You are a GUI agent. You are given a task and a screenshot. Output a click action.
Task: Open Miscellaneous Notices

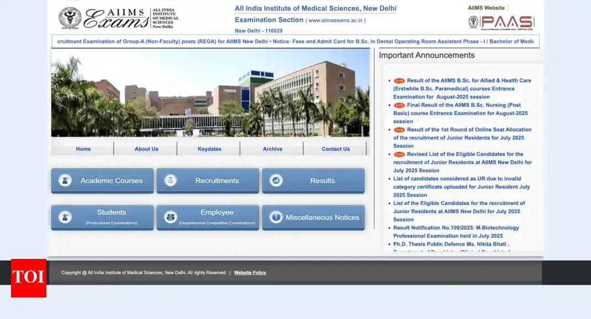314,217
